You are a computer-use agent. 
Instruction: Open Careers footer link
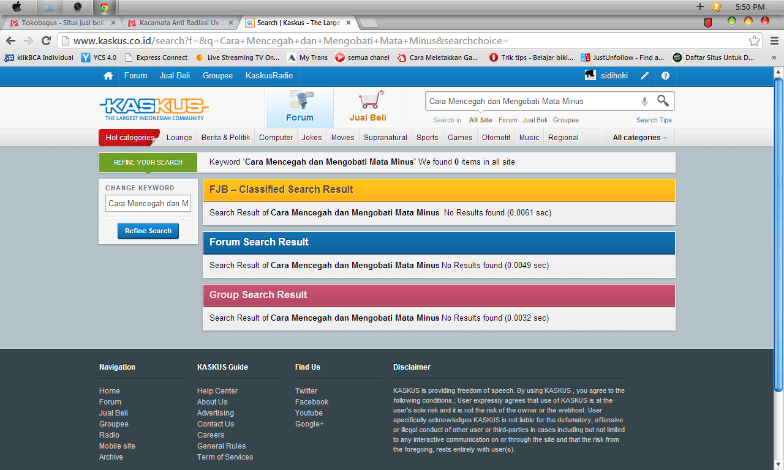(211, 435)
